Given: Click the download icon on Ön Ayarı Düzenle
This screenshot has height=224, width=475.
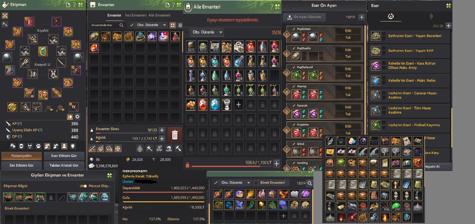Looking at the screenshot, I should coord(289,17).
